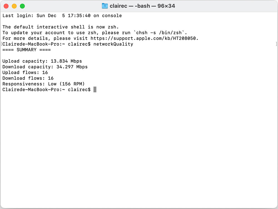Click the Upload capacity 13.834 Mbps line

click(42, 61)
